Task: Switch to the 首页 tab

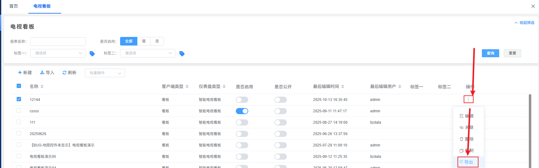Action: pyautogui.click(x=14, y=6)
